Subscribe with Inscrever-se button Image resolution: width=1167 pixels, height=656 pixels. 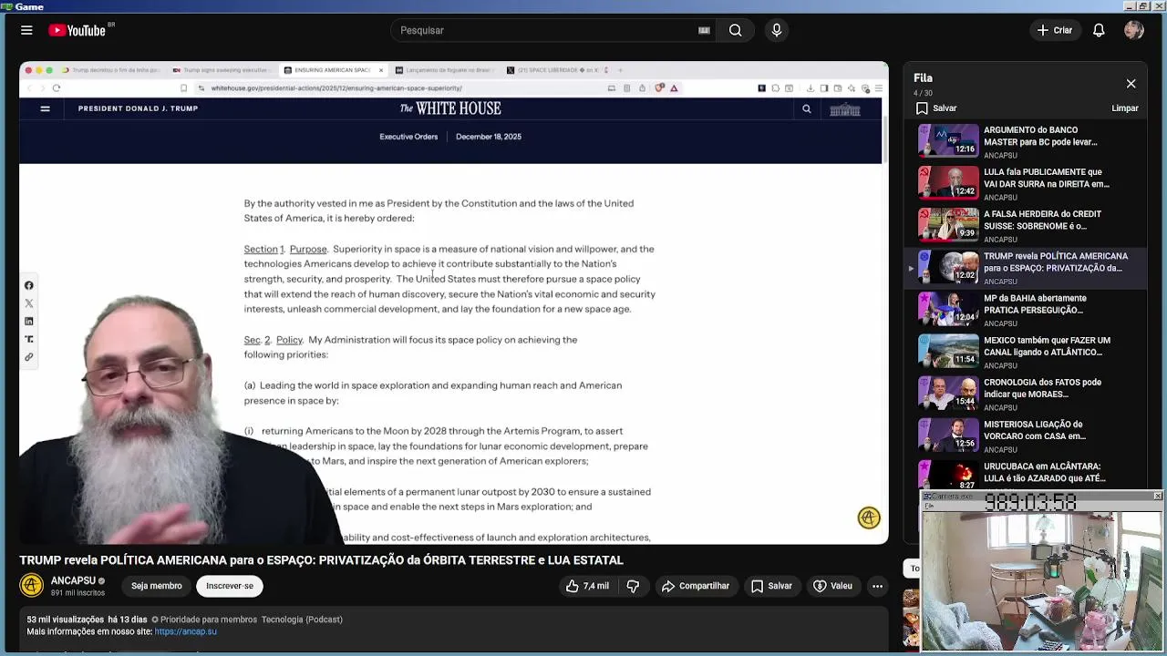tap(230, 586)
